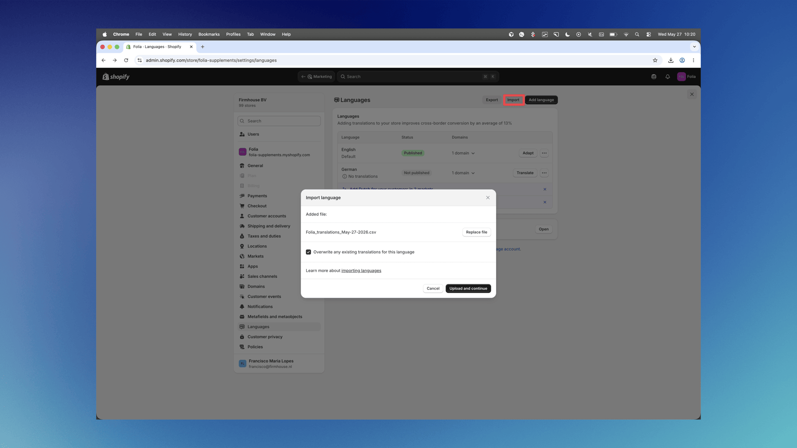Select the Folia store entry in sidebar
The width and height of the screenshot is (797, 448).
[279, 152]
